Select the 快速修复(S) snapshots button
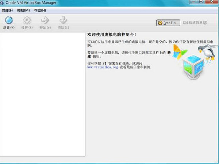 coord(195,23)
